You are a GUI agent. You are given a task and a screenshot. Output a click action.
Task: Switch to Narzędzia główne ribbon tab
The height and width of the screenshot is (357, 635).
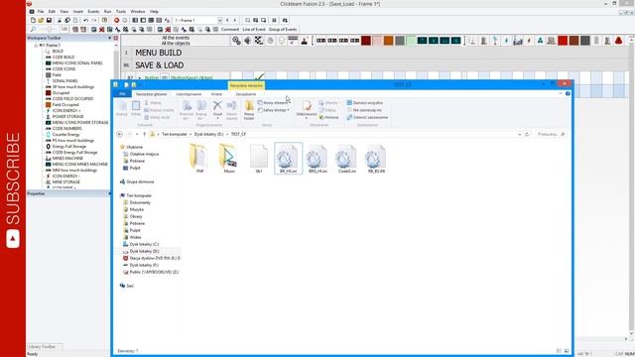152,94
